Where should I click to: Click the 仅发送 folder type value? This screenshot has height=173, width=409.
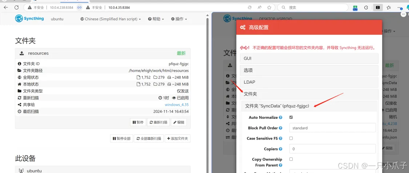pyautogui.click(x=183, y=91)
